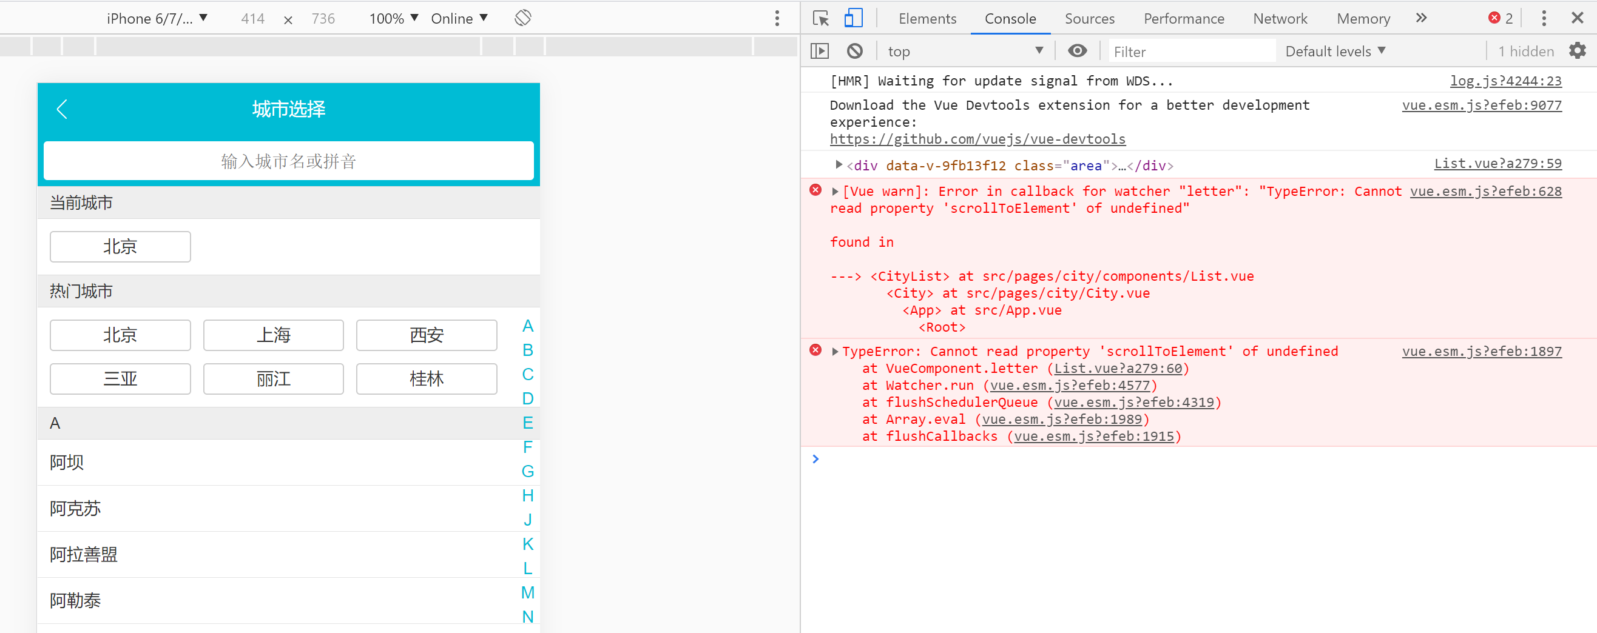
Task: Show the console sidebar
Action: pos(820,51)
